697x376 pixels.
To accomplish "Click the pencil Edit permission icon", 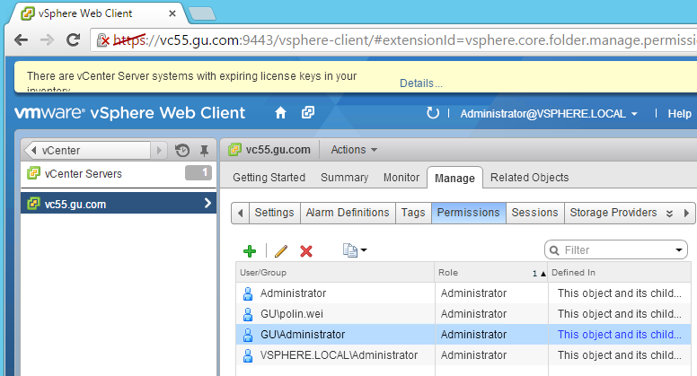I will coord(281,251).
